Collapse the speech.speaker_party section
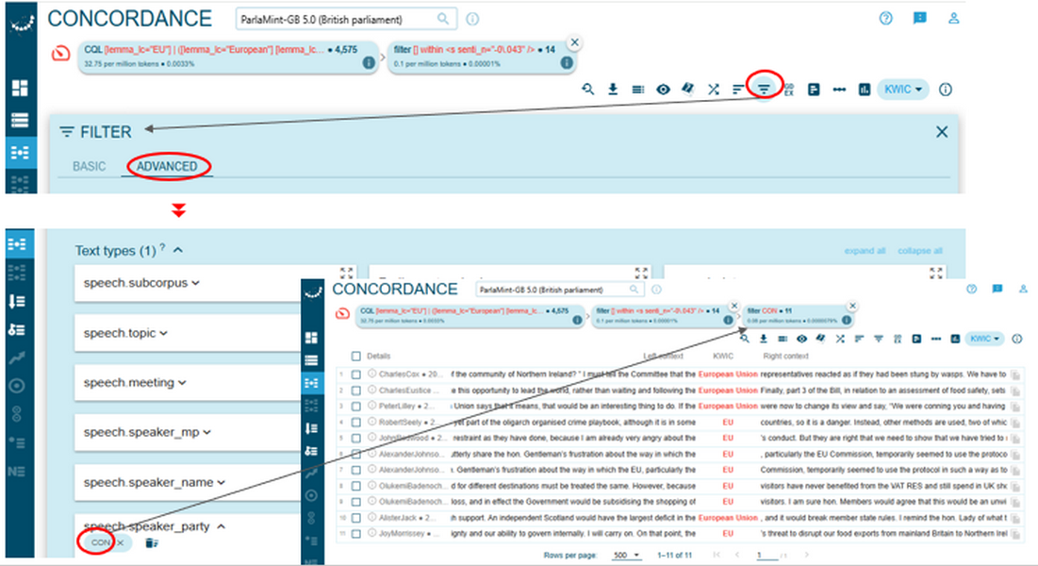The width and height of the screenshot is (1038, 566). 221,526
